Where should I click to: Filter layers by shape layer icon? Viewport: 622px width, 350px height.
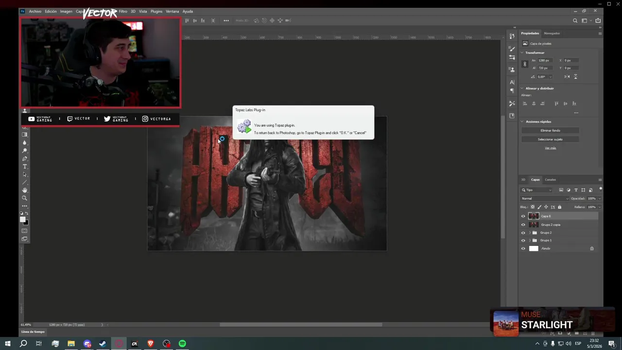coord(583,190)
